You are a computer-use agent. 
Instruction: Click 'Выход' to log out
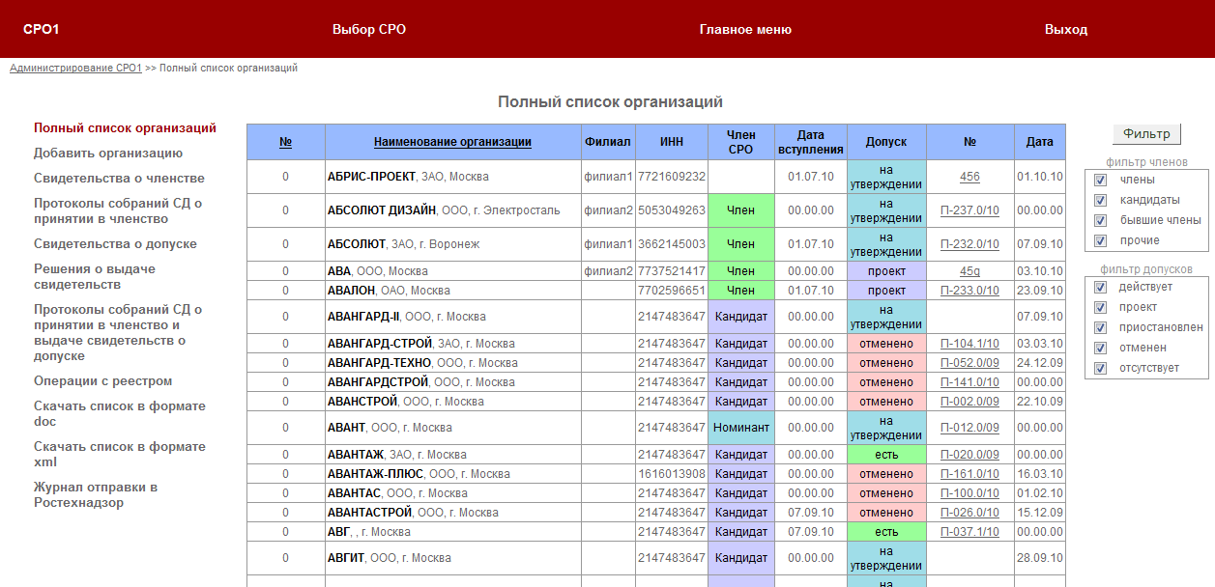(1065, 30)
